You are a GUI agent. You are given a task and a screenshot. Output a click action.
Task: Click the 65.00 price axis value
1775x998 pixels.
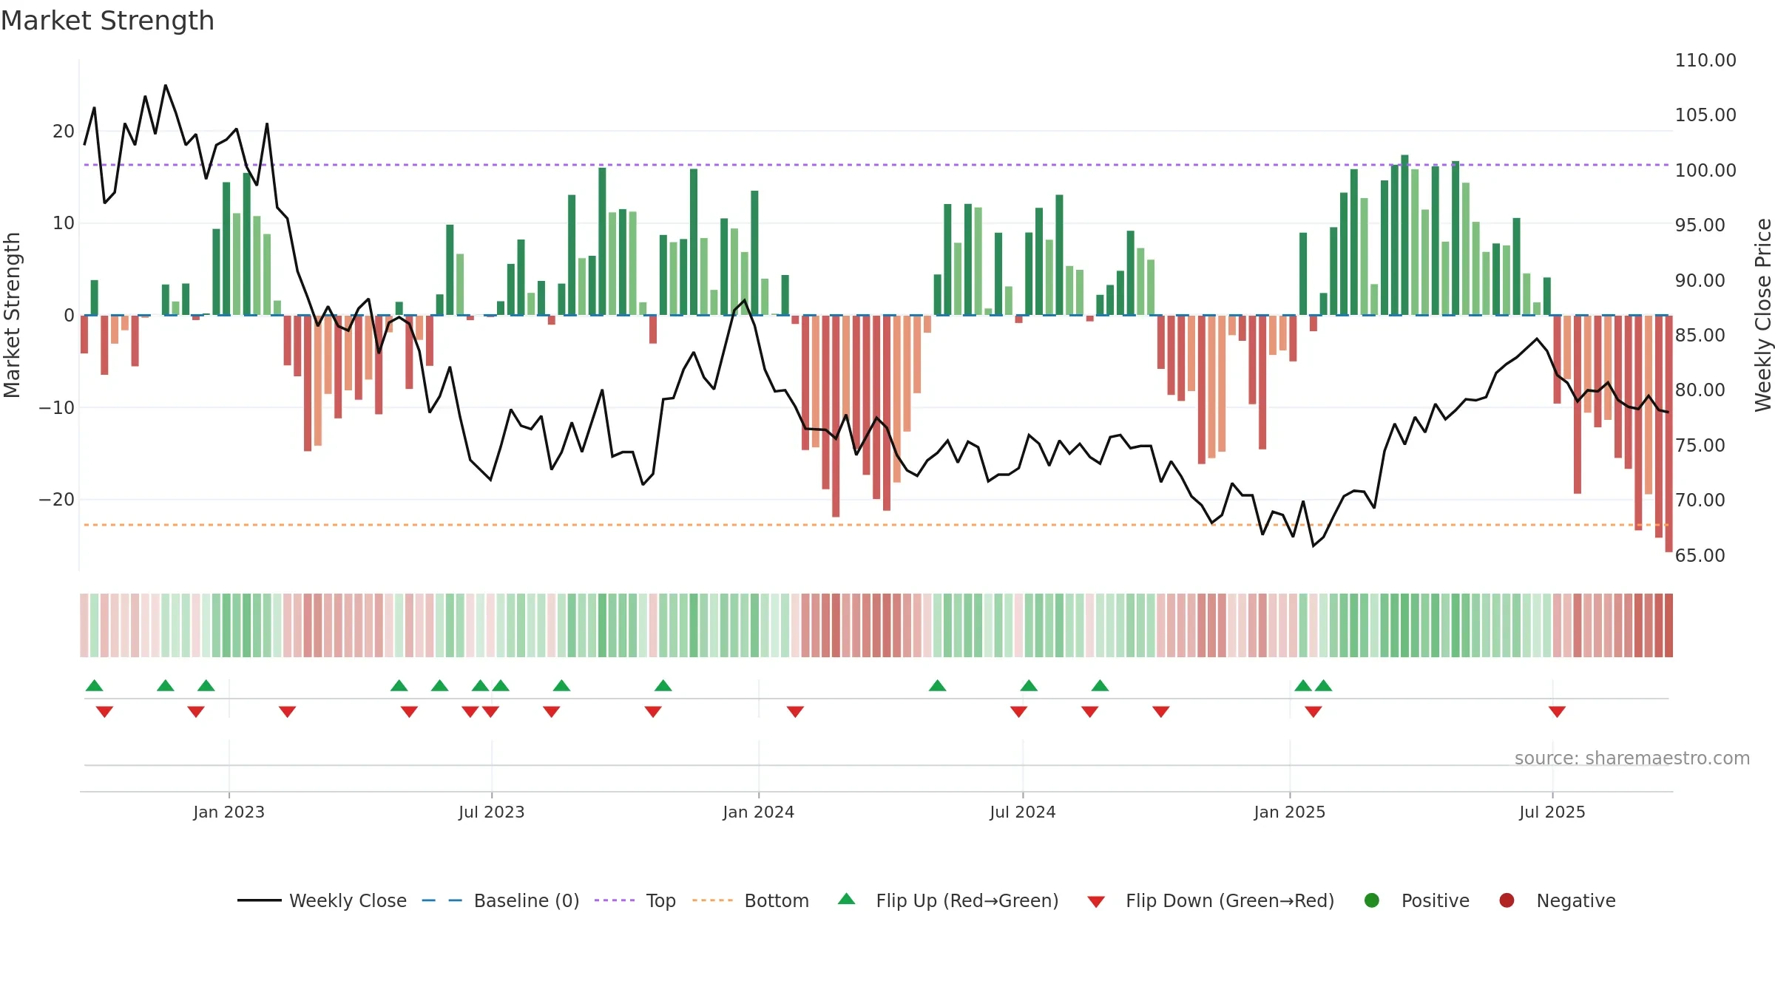(x=1700, y=555)
